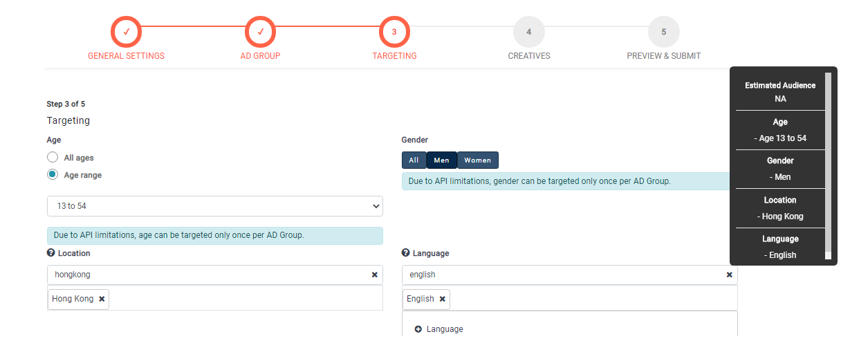Jump to step 5 Preview & Submit circle
841x341 pixels.
[x=663, y=32]
